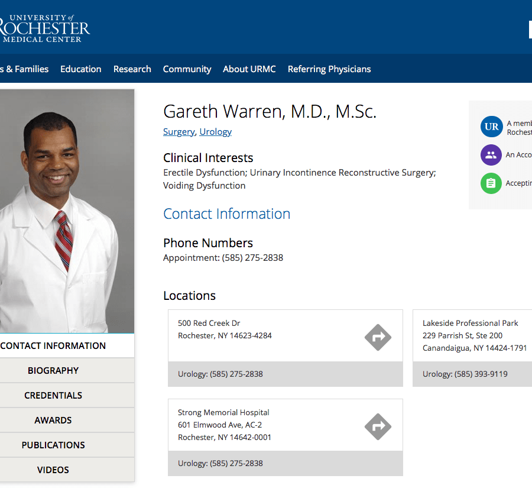Click the blue UR member badge icon
This screenshot has width=532, height=498.
[x=491, y=127]
